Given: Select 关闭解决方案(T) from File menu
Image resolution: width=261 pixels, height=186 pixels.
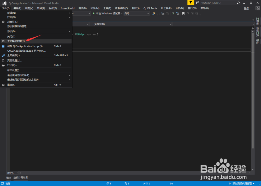Looking at the screenshot, I should point(36,41).
